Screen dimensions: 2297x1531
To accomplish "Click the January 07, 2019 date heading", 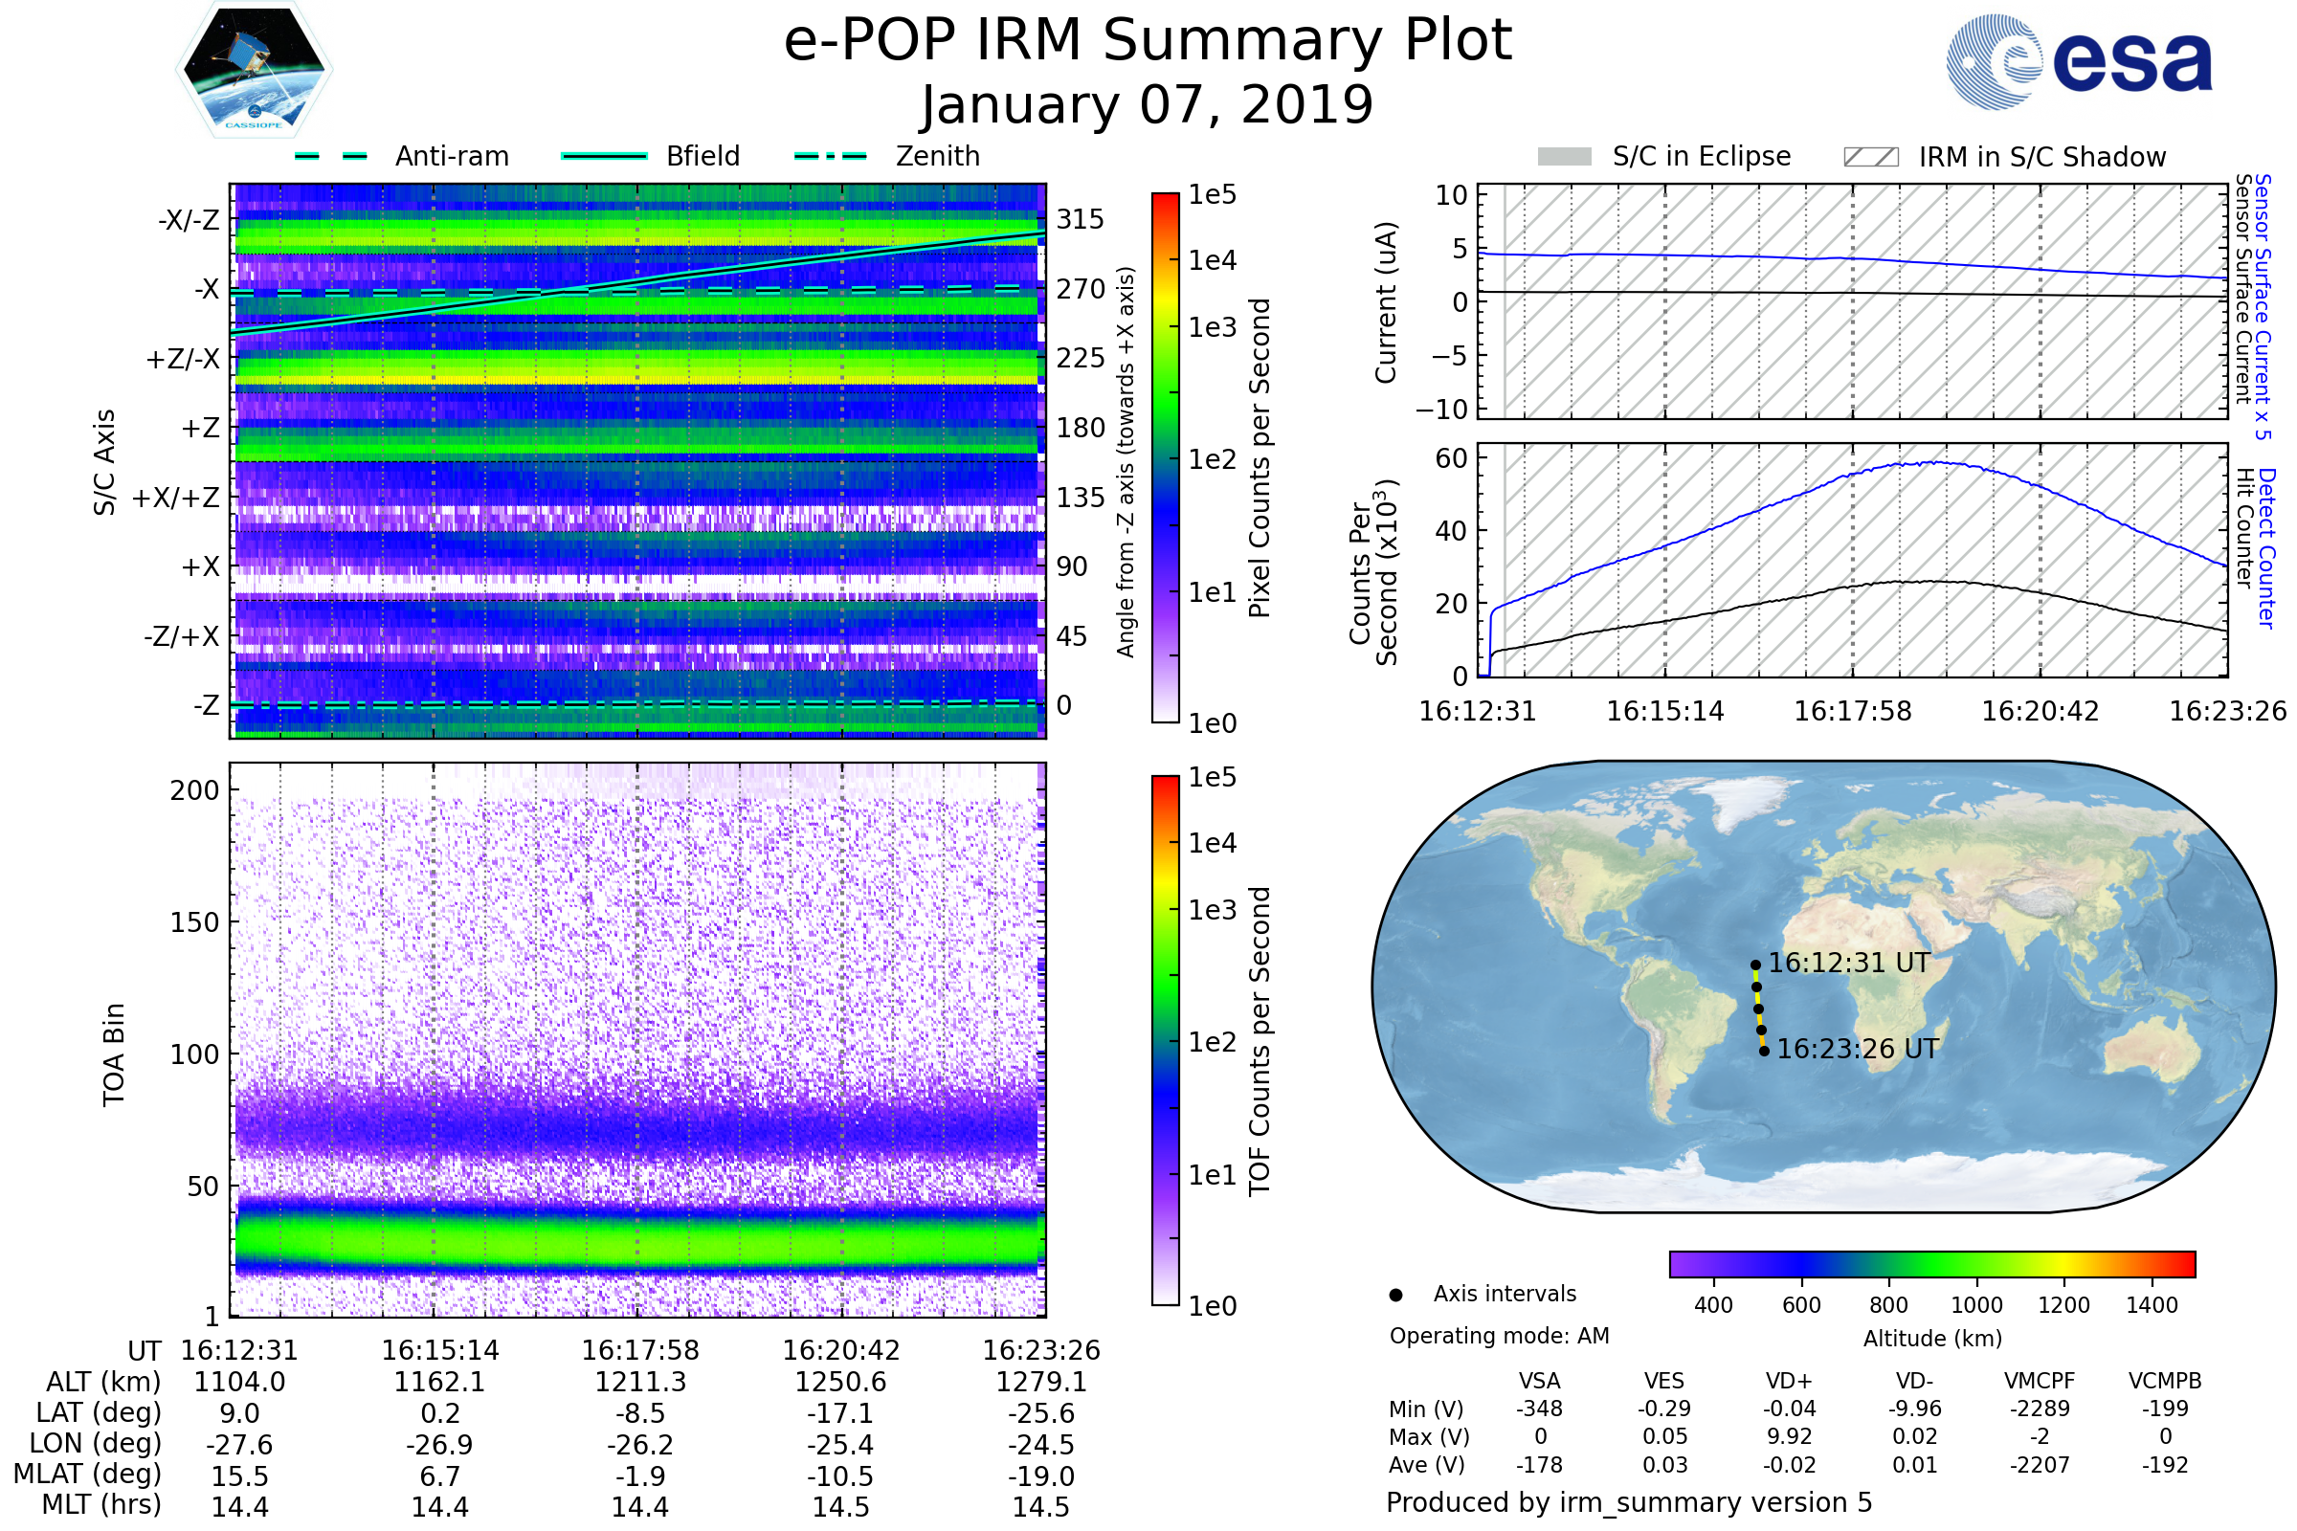I will click(1148, 105).
